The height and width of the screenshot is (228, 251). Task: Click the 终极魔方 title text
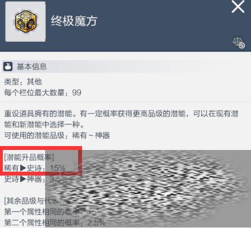(74, 21)
